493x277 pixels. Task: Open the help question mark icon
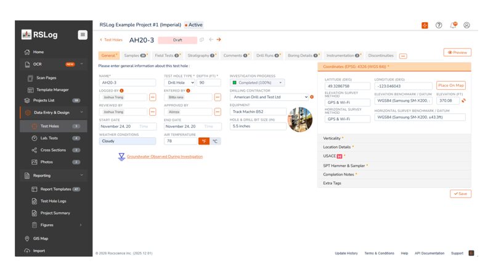tap(439, 25)
